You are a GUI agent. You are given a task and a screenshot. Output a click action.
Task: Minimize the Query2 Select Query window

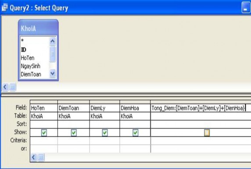[246, 7]
